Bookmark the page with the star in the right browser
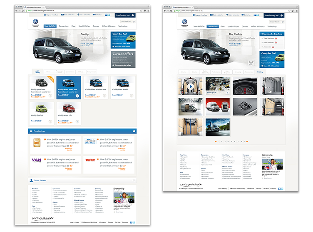This screenshot has height=232, width=313. coord(289,10)
